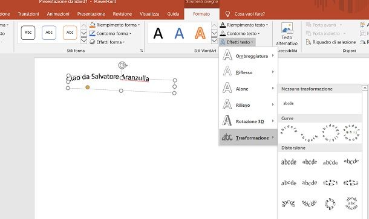Select the no-transformation abcde option

coord(289,103)
